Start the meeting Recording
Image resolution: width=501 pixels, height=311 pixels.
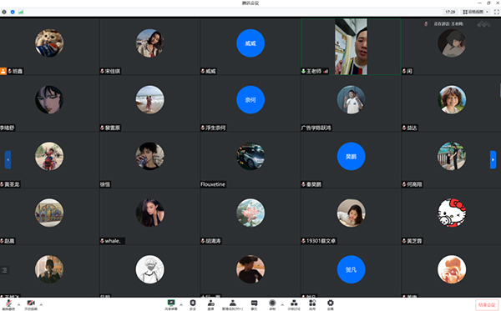click(272, 304)
